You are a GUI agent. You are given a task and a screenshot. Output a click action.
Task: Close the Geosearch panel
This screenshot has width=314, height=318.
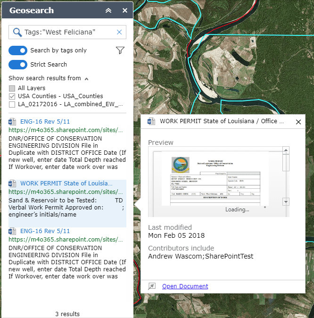tap(125, 10)
